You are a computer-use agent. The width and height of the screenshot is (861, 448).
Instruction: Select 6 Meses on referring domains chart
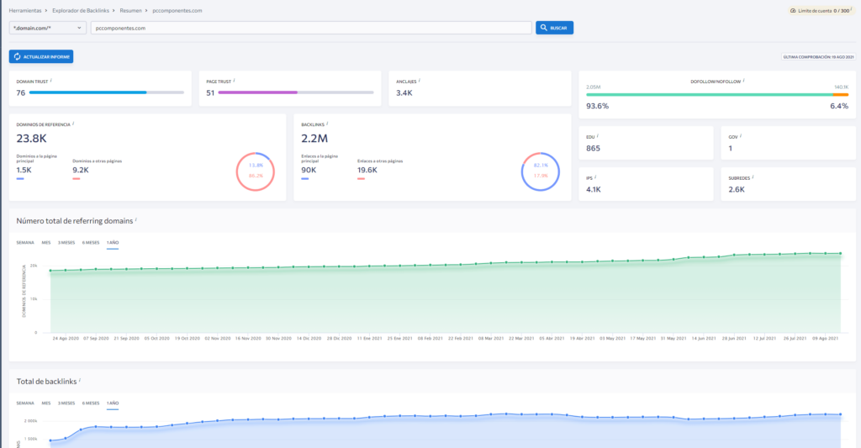click(91, 242)
